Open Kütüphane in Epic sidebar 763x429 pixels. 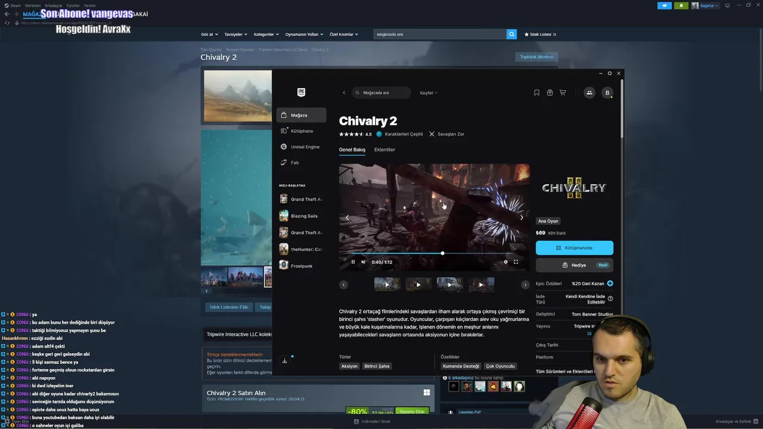coord(301,131)
